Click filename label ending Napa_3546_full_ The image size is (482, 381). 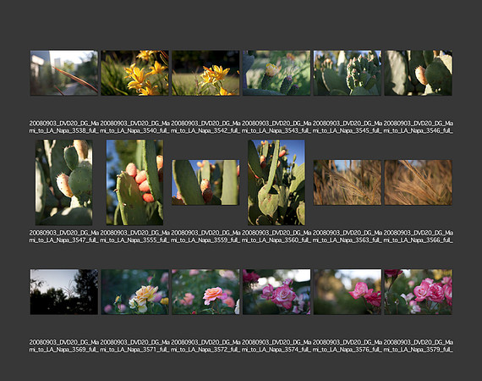(x=418, y=127)
